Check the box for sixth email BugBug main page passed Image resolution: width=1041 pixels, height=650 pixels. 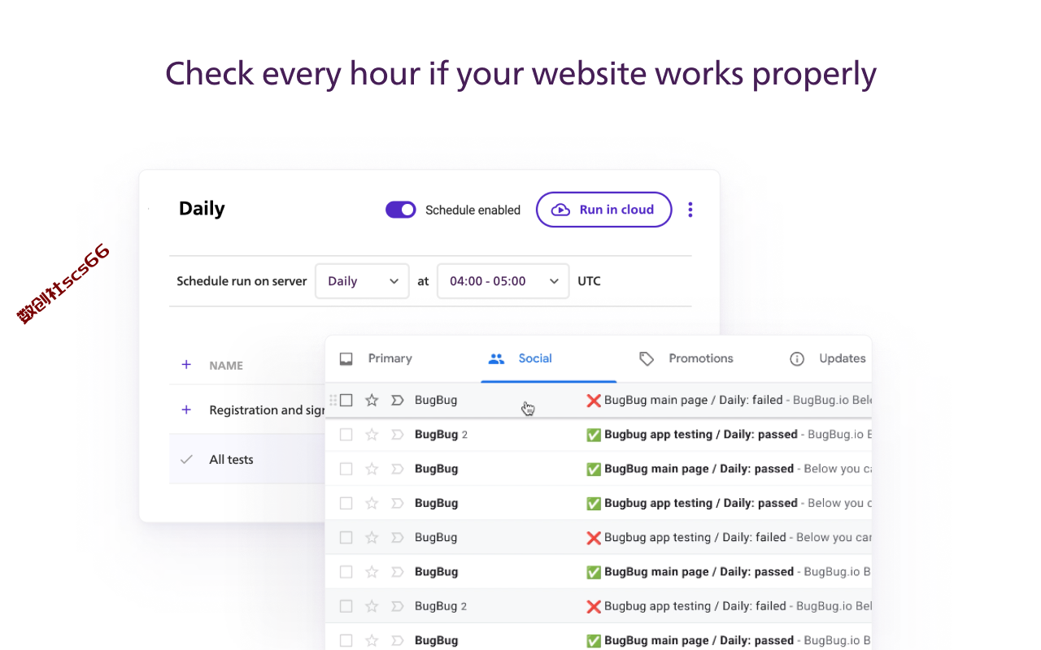[346, 572]
